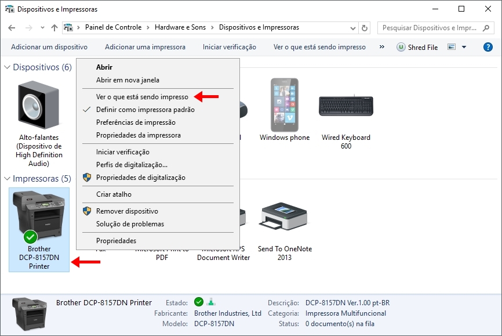Click Dispositivos e Impressoras breadcrumb
The image size is (502, 336).
pos(259,27)
